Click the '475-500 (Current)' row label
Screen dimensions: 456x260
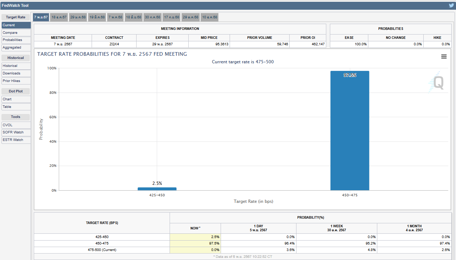(x=102, y=250)
